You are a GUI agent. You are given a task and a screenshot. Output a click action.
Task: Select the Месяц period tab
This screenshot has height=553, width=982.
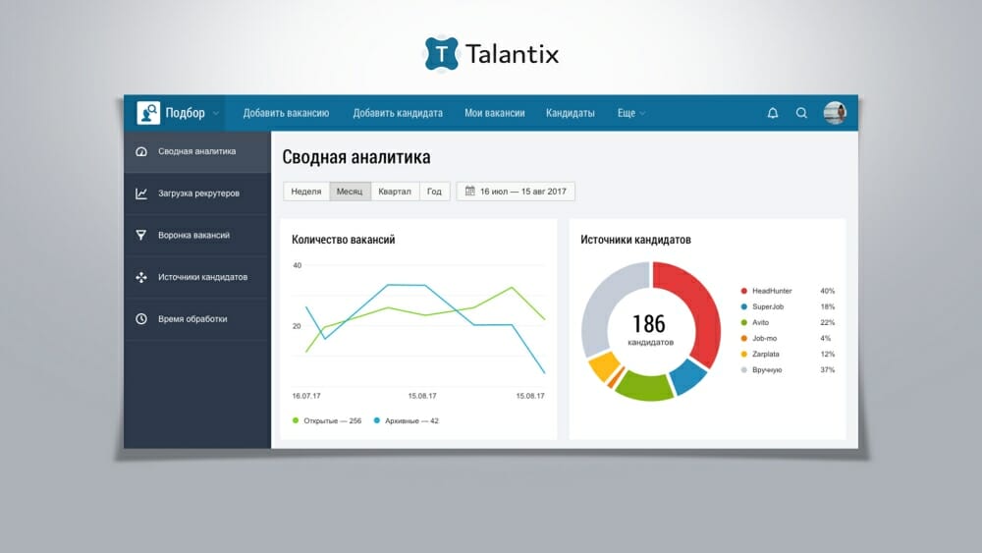pyautogui.click(x=350, y=191)
